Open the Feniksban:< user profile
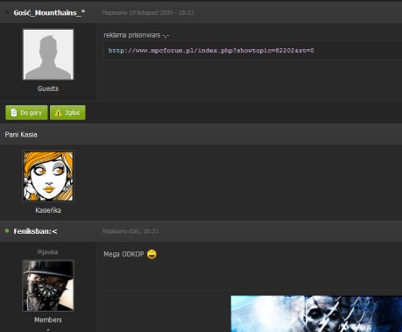Image resolution: width=402 pixels, height=332 pixels. tap(35, 231)
